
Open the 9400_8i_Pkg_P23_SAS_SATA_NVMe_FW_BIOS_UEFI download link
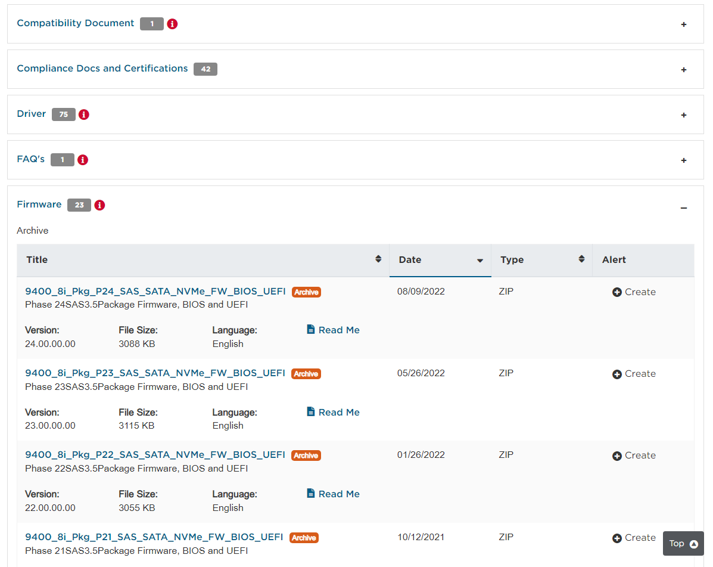click(x=155, y=373)
